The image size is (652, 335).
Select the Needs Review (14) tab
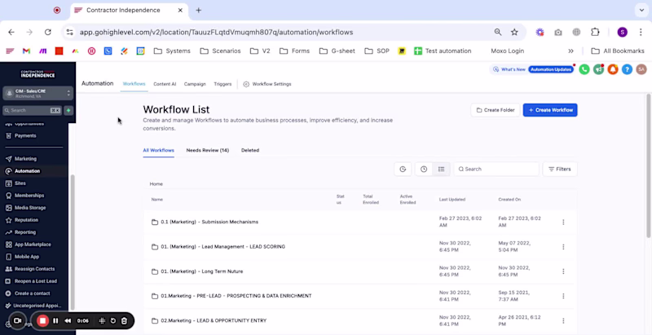pyautogui.click(x=208, y=151)
